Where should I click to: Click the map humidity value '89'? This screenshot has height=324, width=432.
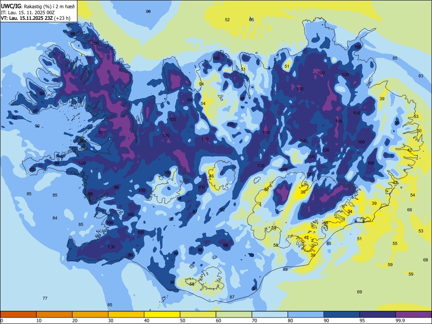point(285,269)
